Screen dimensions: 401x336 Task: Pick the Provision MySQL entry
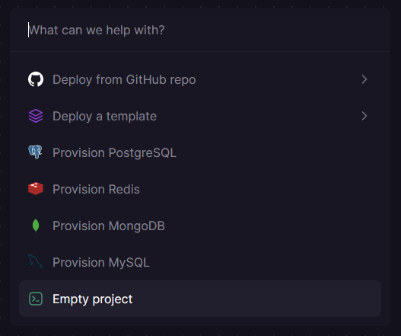pyautogui.click(x=200, y=262)
